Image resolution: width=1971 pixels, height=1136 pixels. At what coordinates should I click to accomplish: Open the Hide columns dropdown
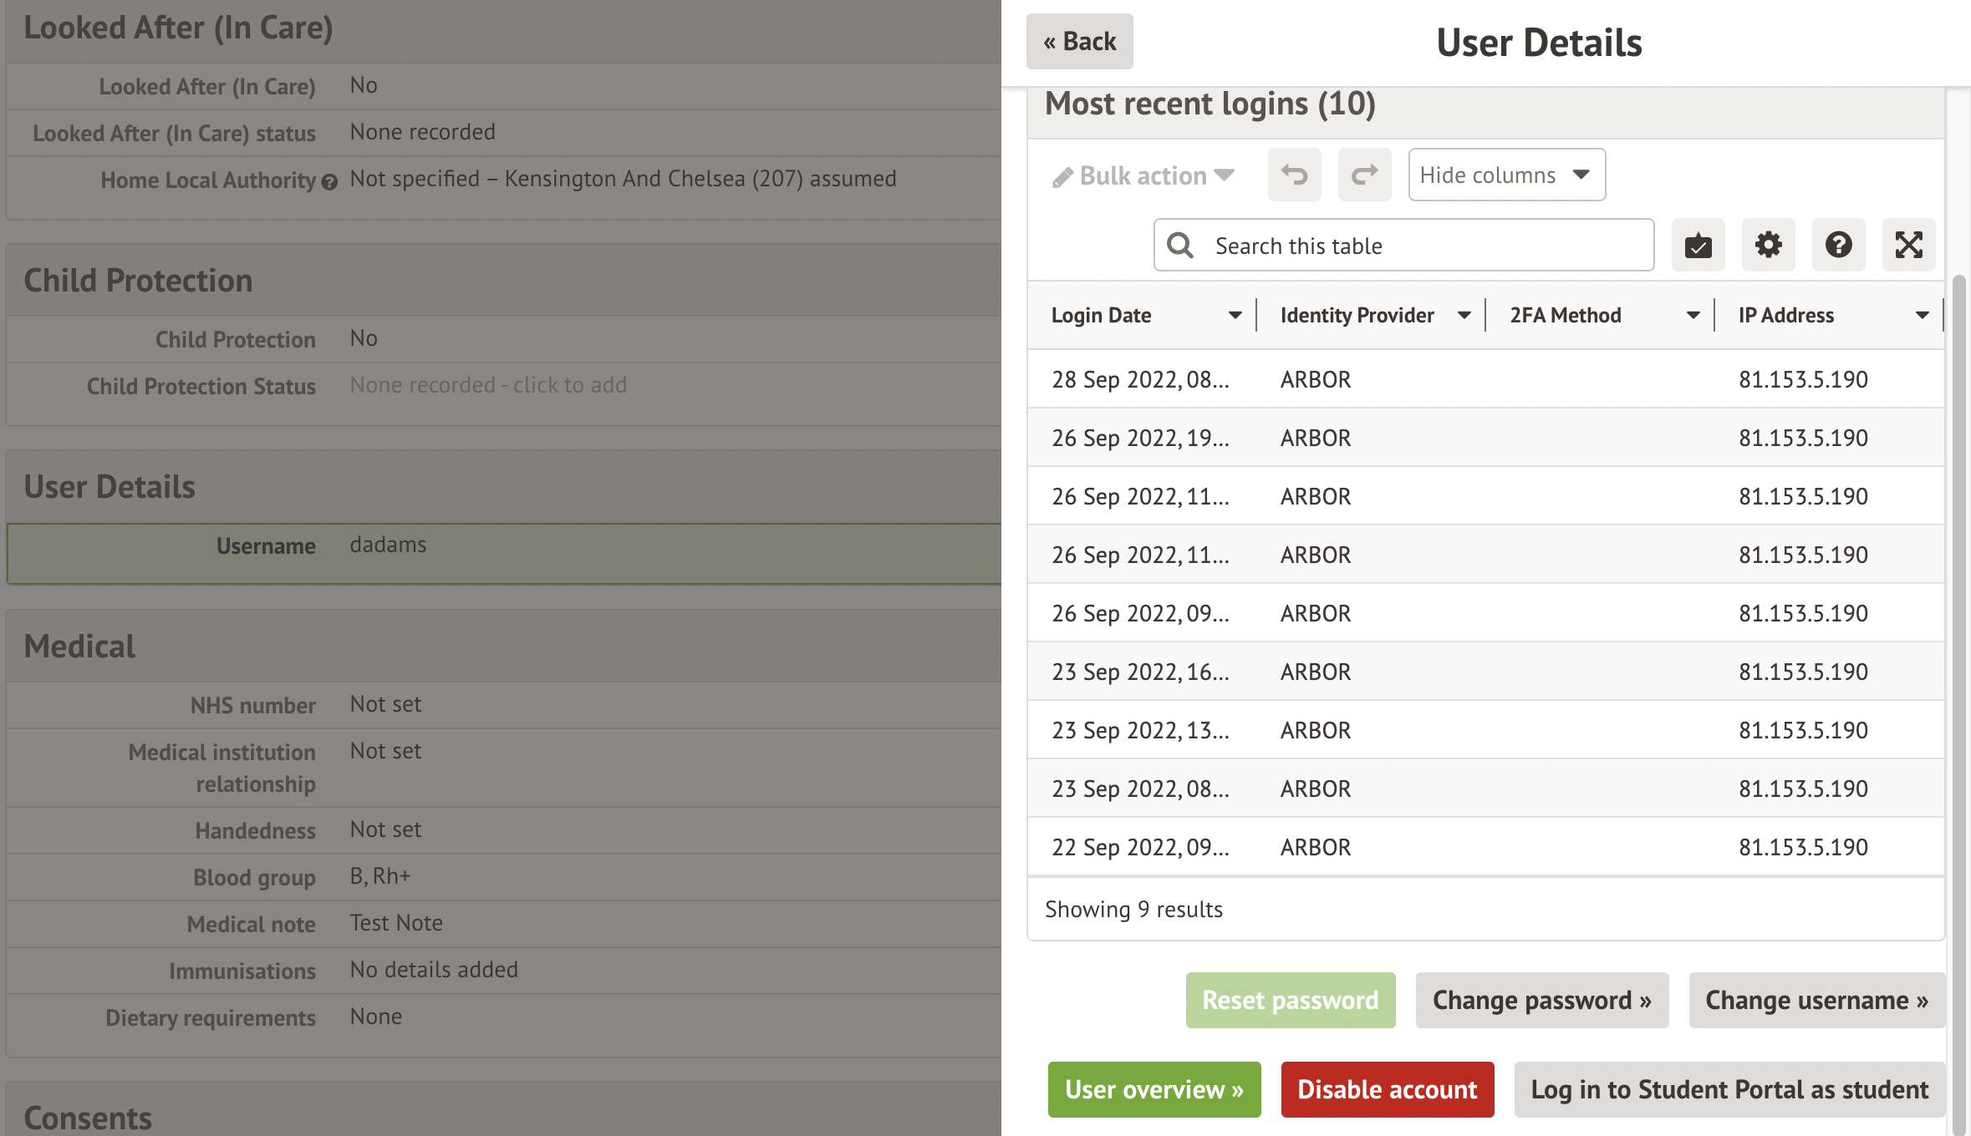coord(1506,175)
